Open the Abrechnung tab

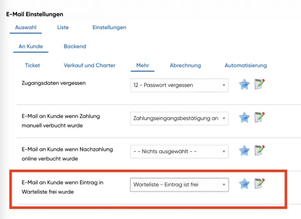tap(185, 65)
